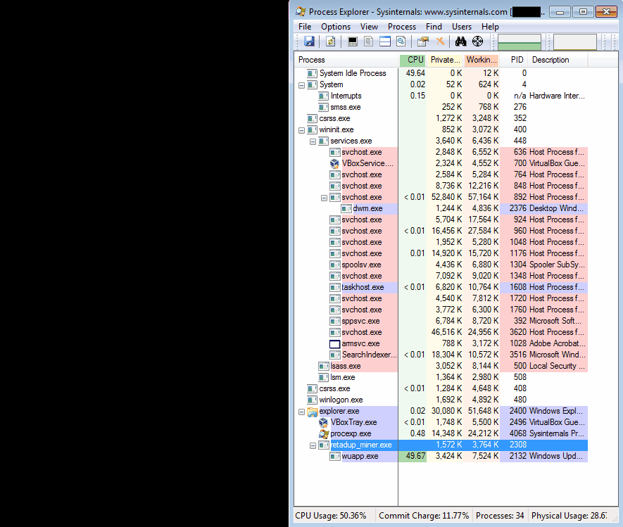Select the smss.exe process name
The image size is (623, 527).
(x=345, y=107)
